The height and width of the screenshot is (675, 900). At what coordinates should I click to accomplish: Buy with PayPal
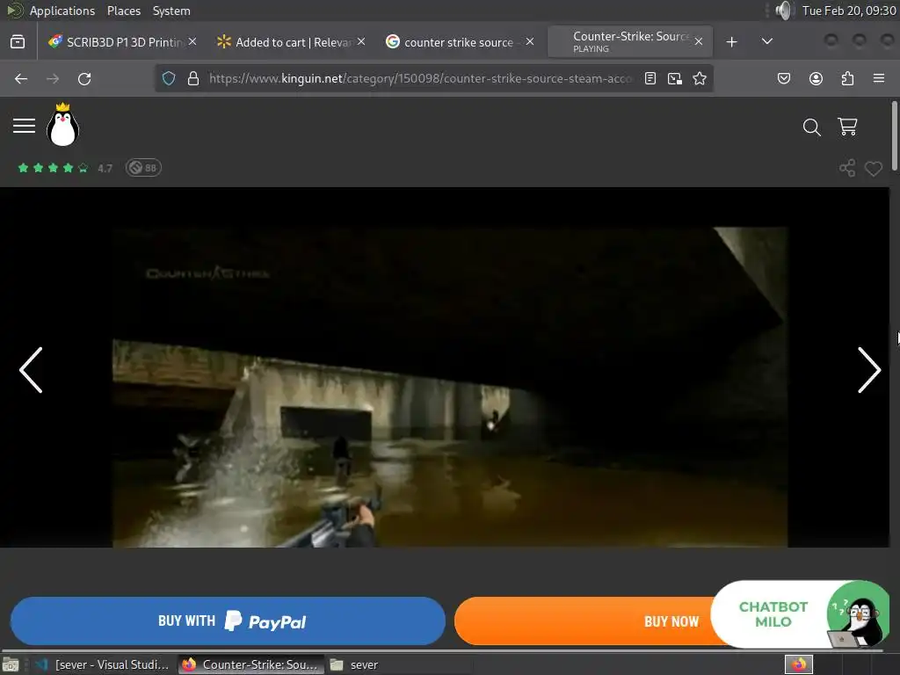pyautogui.click(x=228, y=621)
